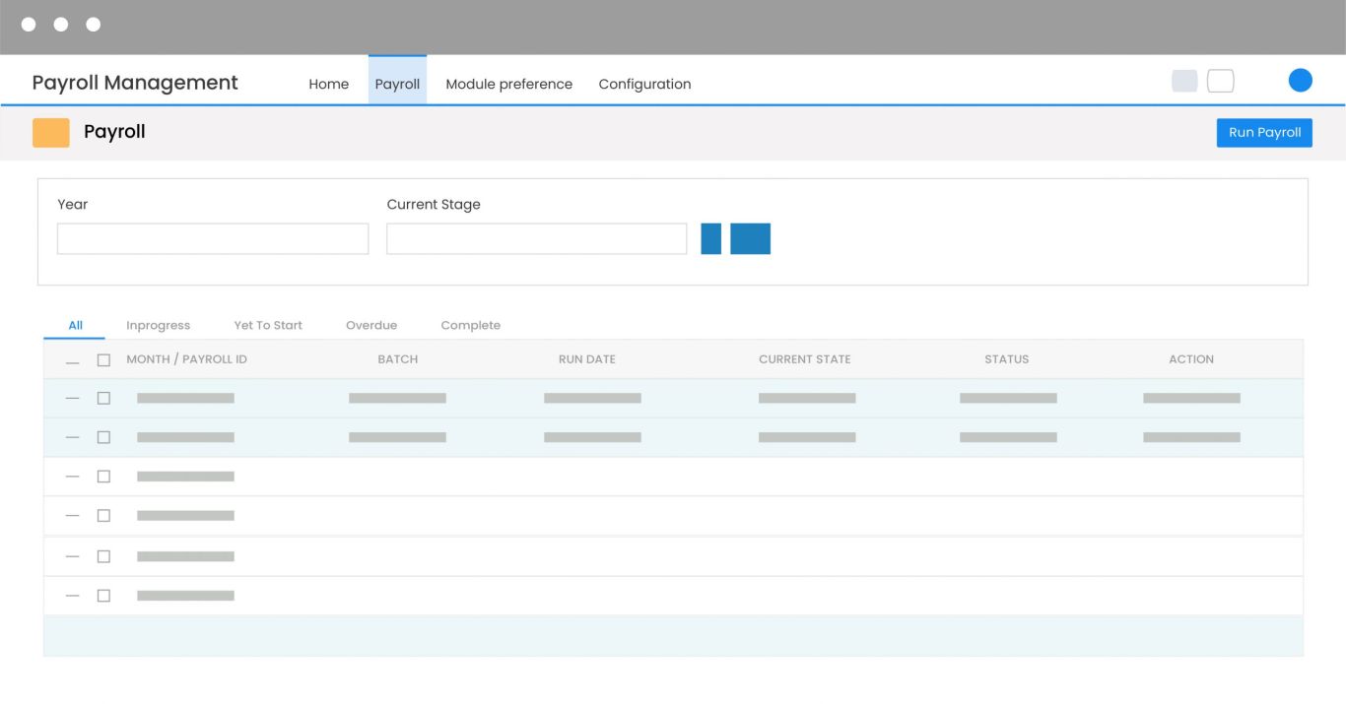The width and height of the screenshot is (1346, 704).
Task: Check the checkbox on the first payroll row
Action: coord(104,398)
